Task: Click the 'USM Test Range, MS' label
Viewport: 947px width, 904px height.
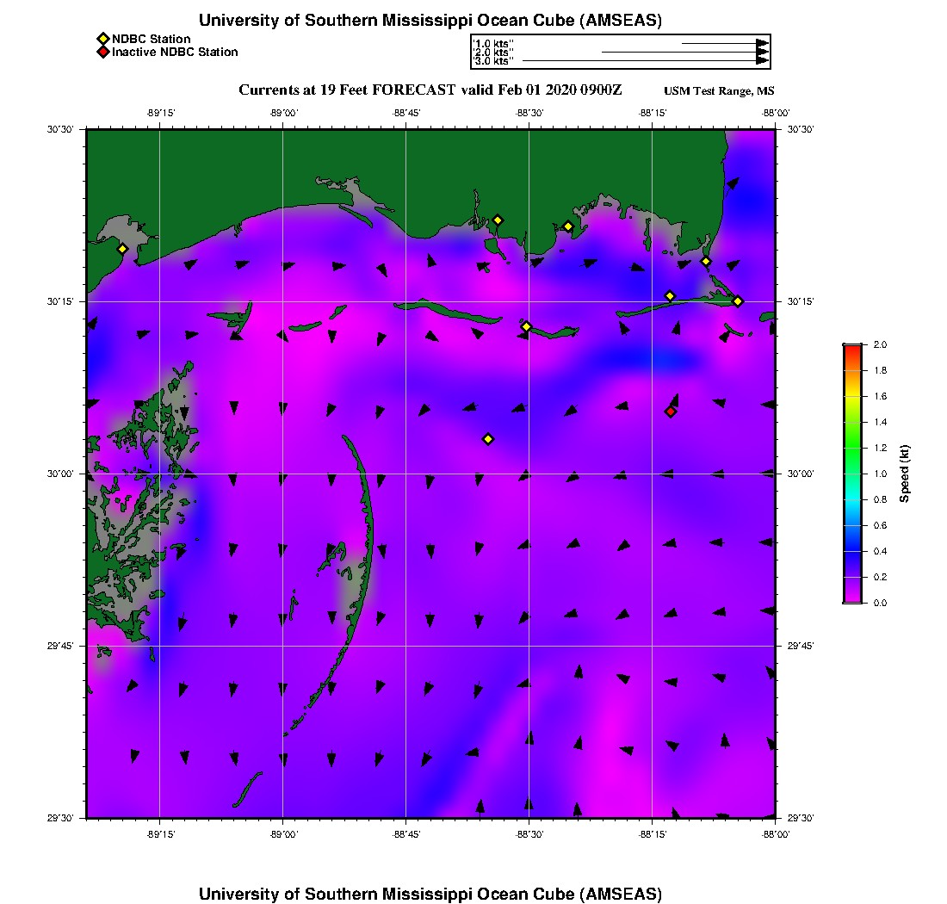Action: point(719,91)
